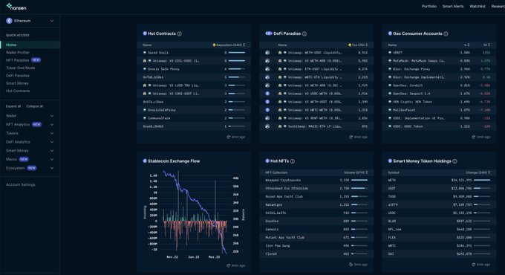This screenshot has width=505, height=275.
Task: Open Otherdeed for Otherside row
Action: pos(316,188)
